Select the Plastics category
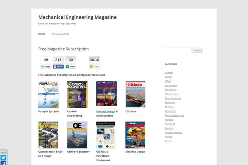The width and height of the screenshot is (248, 165). [x=169, y=120]
